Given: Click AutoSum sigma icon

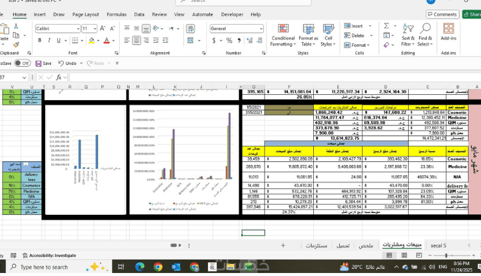Looking at the screenshot, I should pos(387,26).
